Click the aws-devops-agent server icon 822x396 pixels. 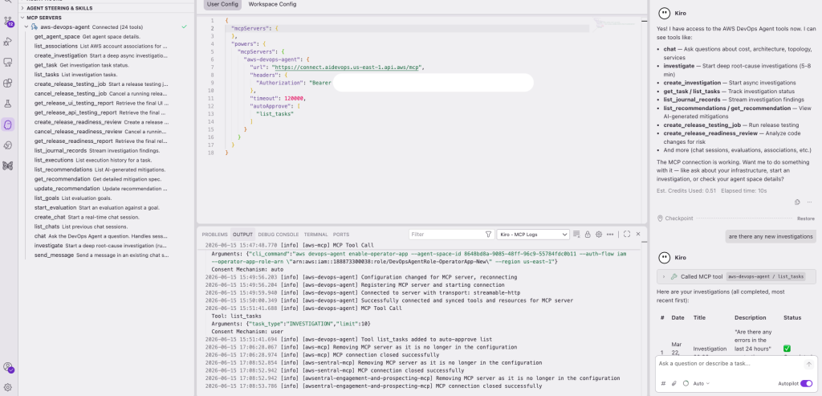34,27
